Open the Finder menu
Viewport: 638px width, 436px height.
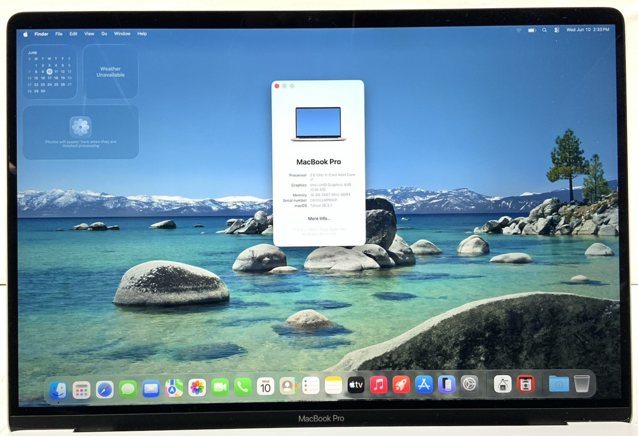pos(41,34)
